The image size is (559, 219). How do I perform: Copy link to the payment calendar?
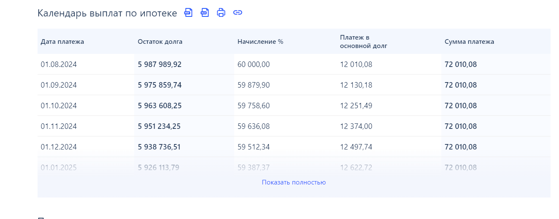pyautogui.click(x=238, y=13)
